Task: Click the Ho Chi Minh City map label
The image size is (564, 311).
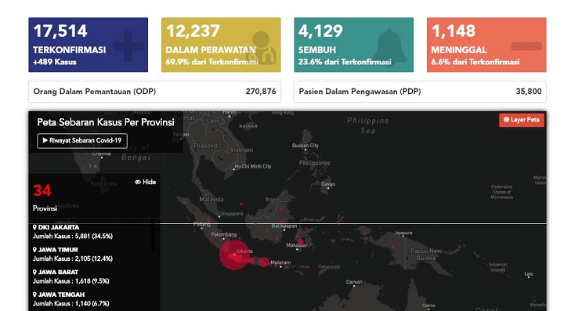Action: coord(253,166)
